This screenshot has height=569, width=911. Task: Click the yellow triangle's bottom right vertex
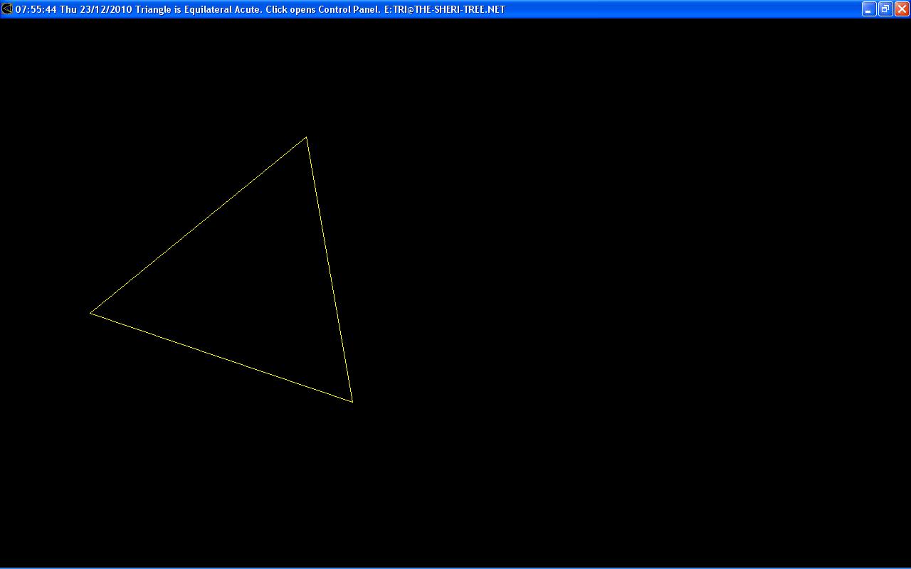pos(352,402)
